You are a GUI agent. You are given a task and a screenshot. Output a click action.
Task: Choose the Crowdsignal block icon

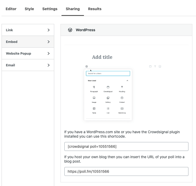click(x=108, y=87)
